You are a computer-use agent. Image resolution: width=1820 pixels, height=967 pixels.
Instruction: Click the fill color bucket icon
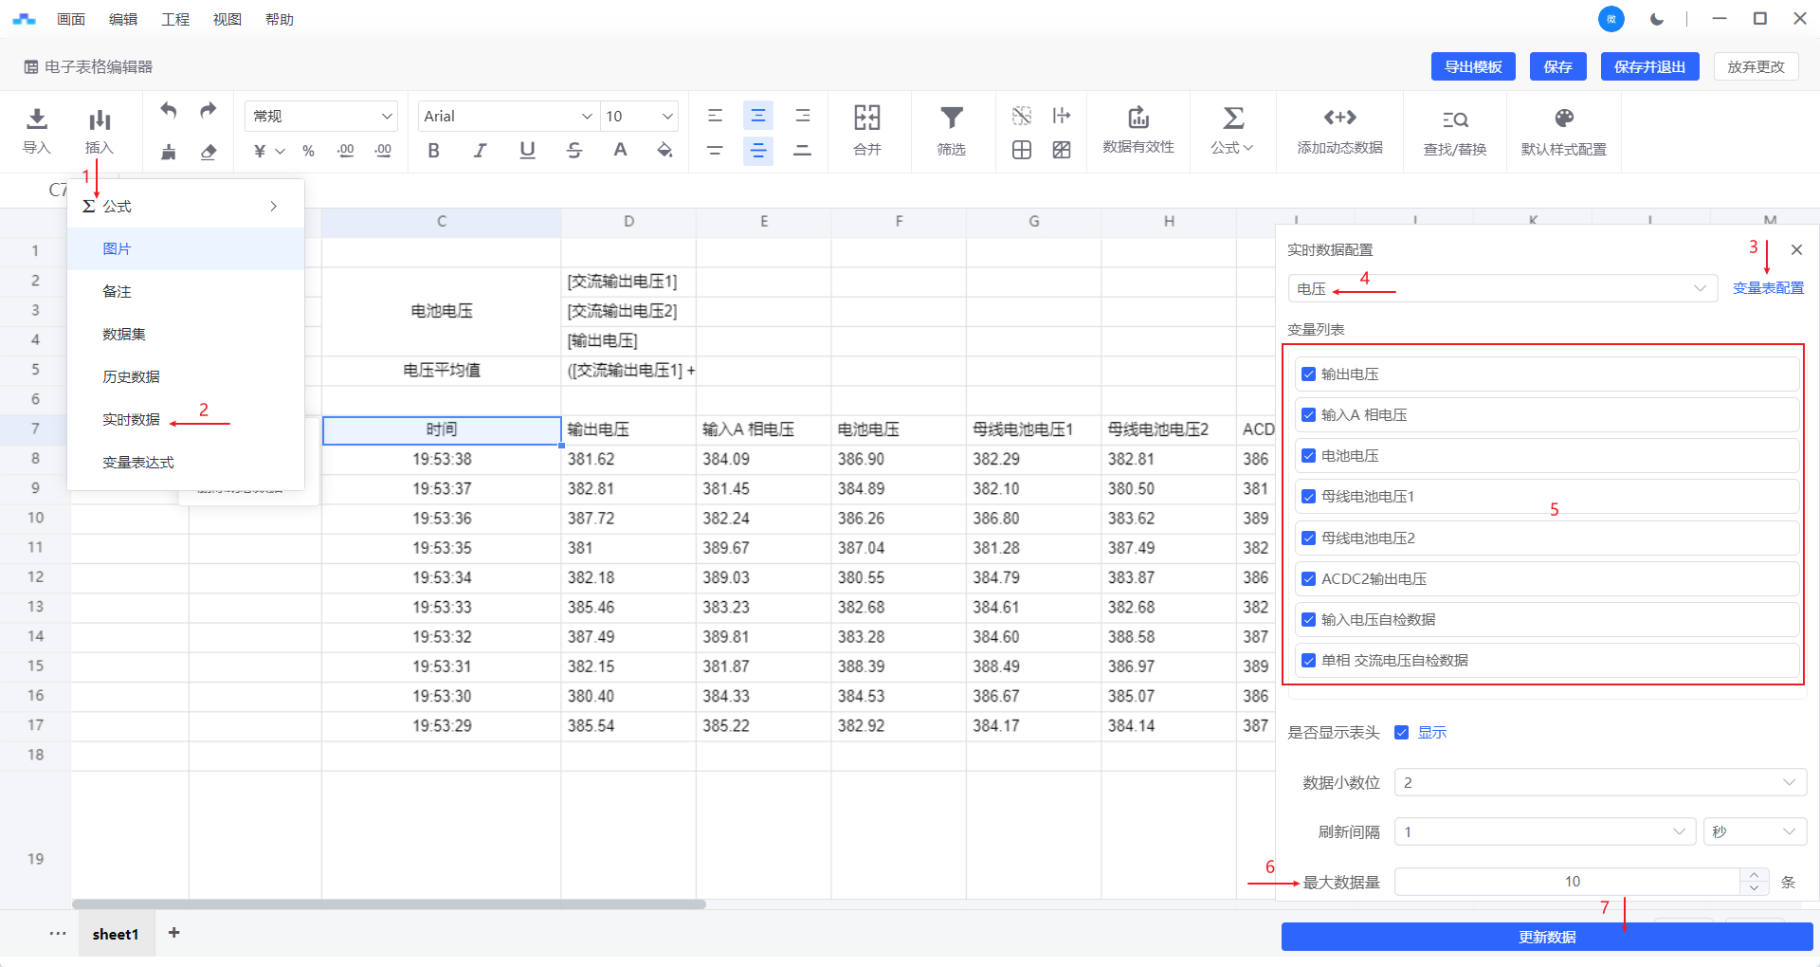664,151
